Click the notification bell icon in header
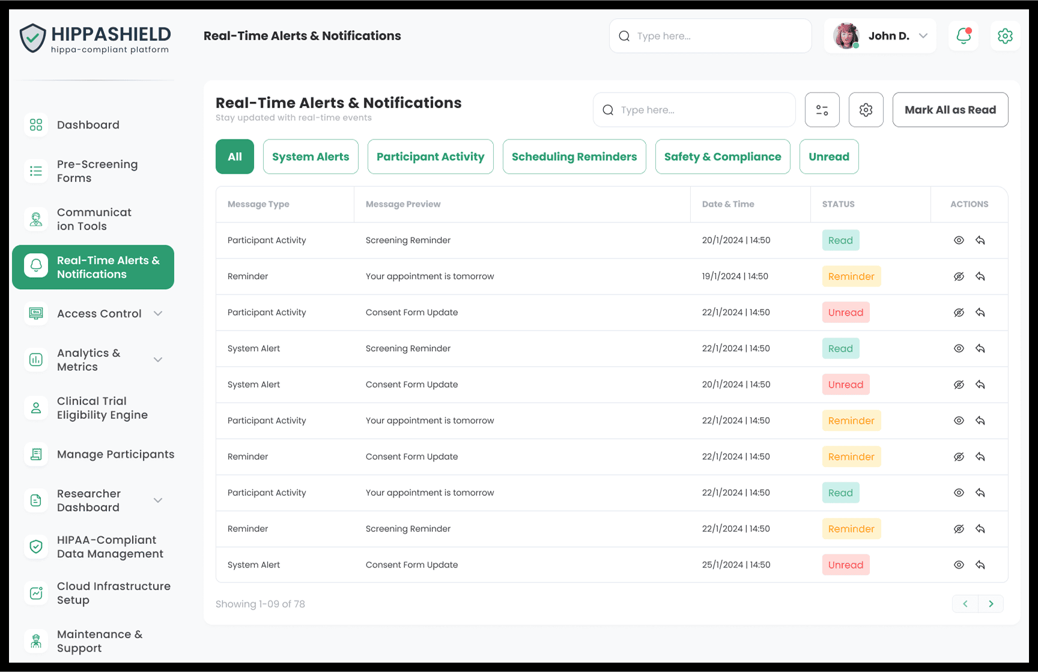This screenshot has width=1038, height=672. pos(964,36)
